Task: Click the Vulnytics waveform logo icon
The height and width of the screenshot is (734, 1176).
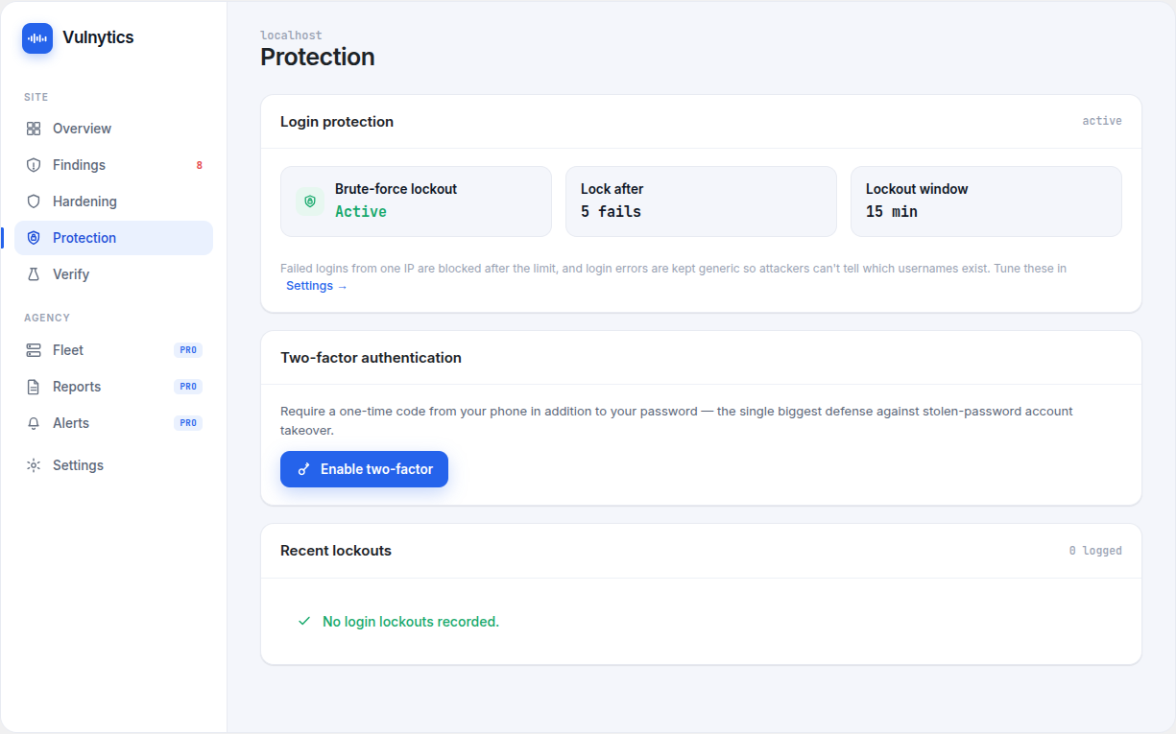Action: [37, 38]
